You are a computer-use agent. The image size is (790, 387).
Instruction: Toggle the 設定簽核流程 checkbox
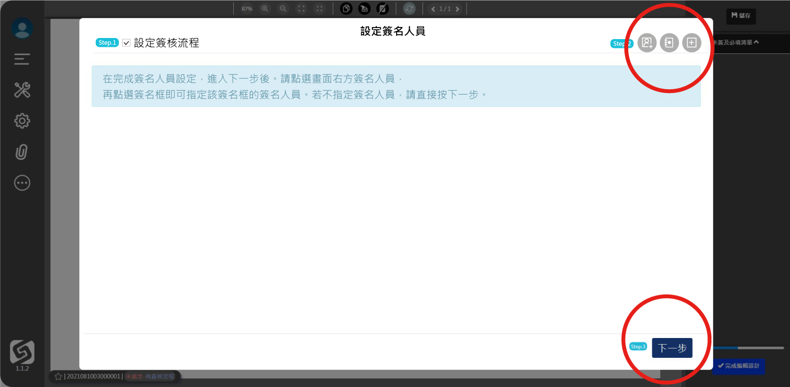[127, 43]
